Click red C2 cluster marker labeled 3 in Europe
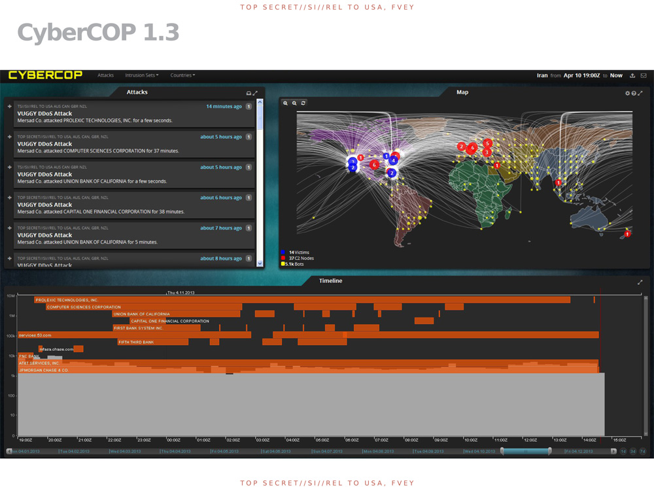 point(487,153)
